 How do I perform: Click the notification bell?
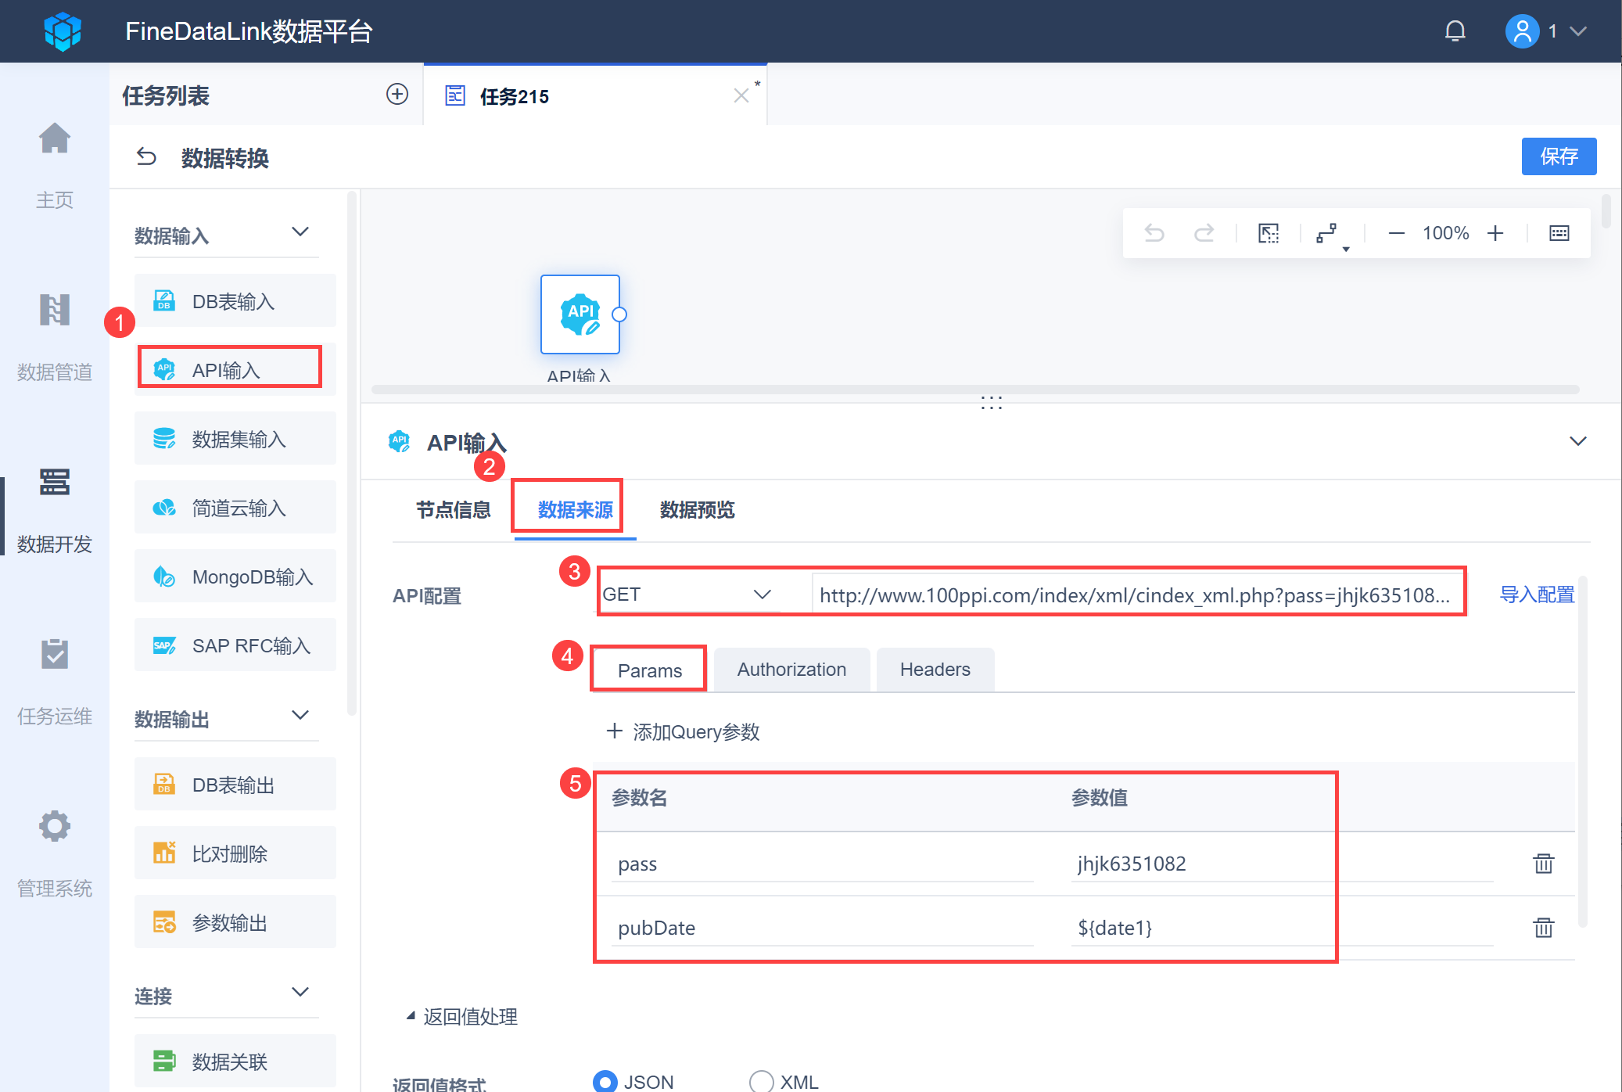1455,31
